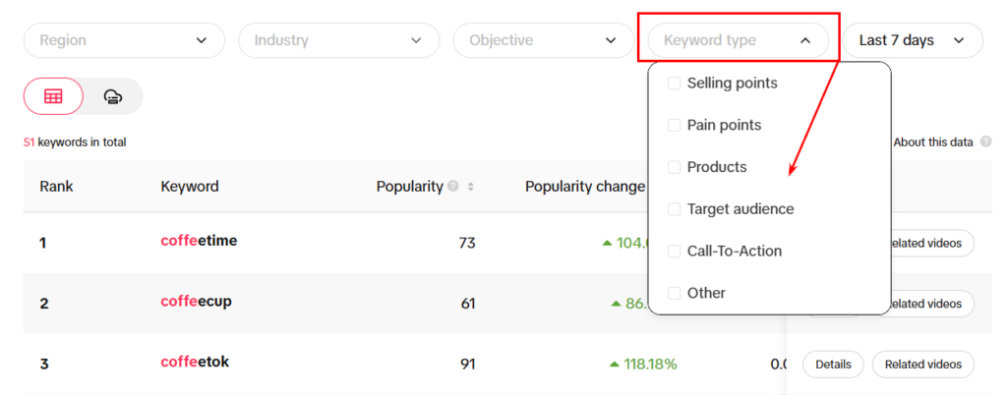Screen dimensions: 1007x395
Task: Collapse the Keyword type dropdown
Action: coord(739,40)
